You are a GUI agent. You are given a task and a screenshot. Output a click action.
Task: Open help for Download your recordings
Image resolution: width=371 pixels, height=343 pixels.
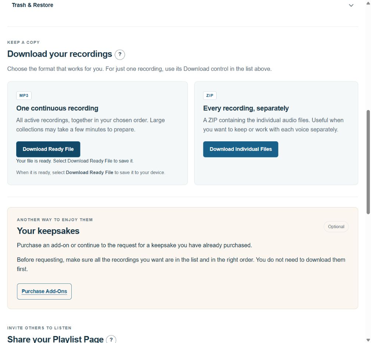point(120,54)
